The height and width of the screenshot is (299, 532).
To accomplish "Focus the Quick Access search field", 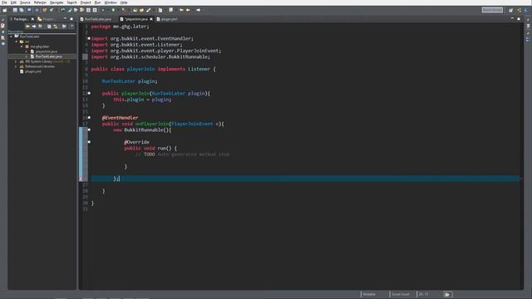I will click(492, 10).
